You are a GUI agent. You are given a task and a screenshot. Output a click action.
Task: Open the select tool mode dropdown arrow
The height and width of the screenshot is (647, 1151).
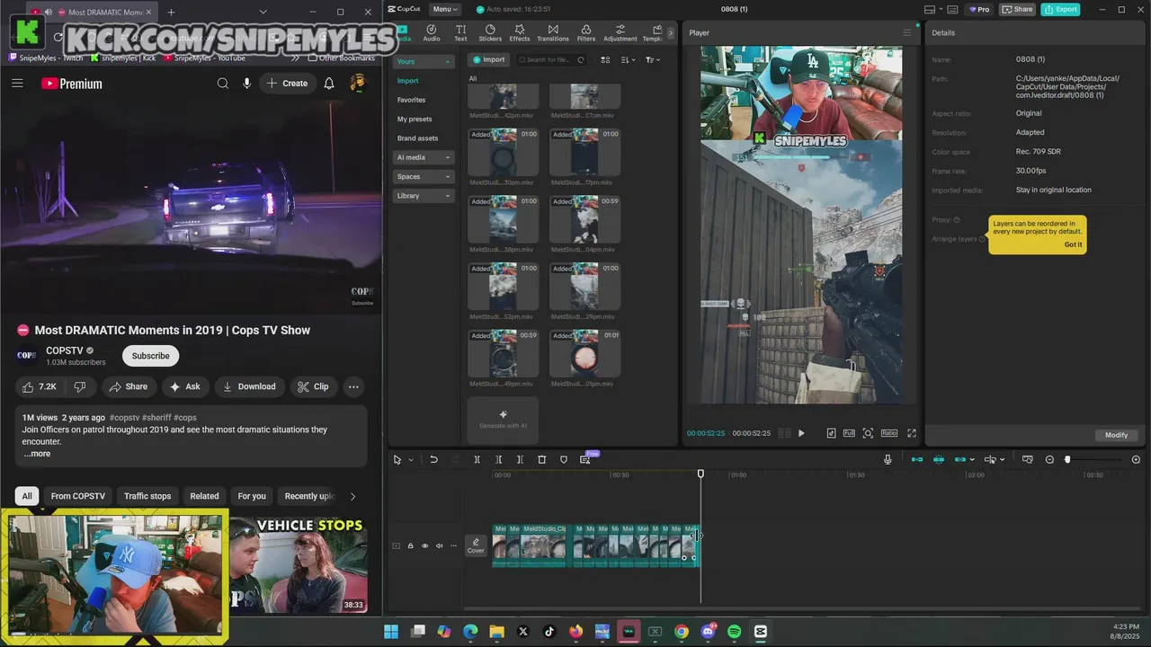(x=411, y=460)
